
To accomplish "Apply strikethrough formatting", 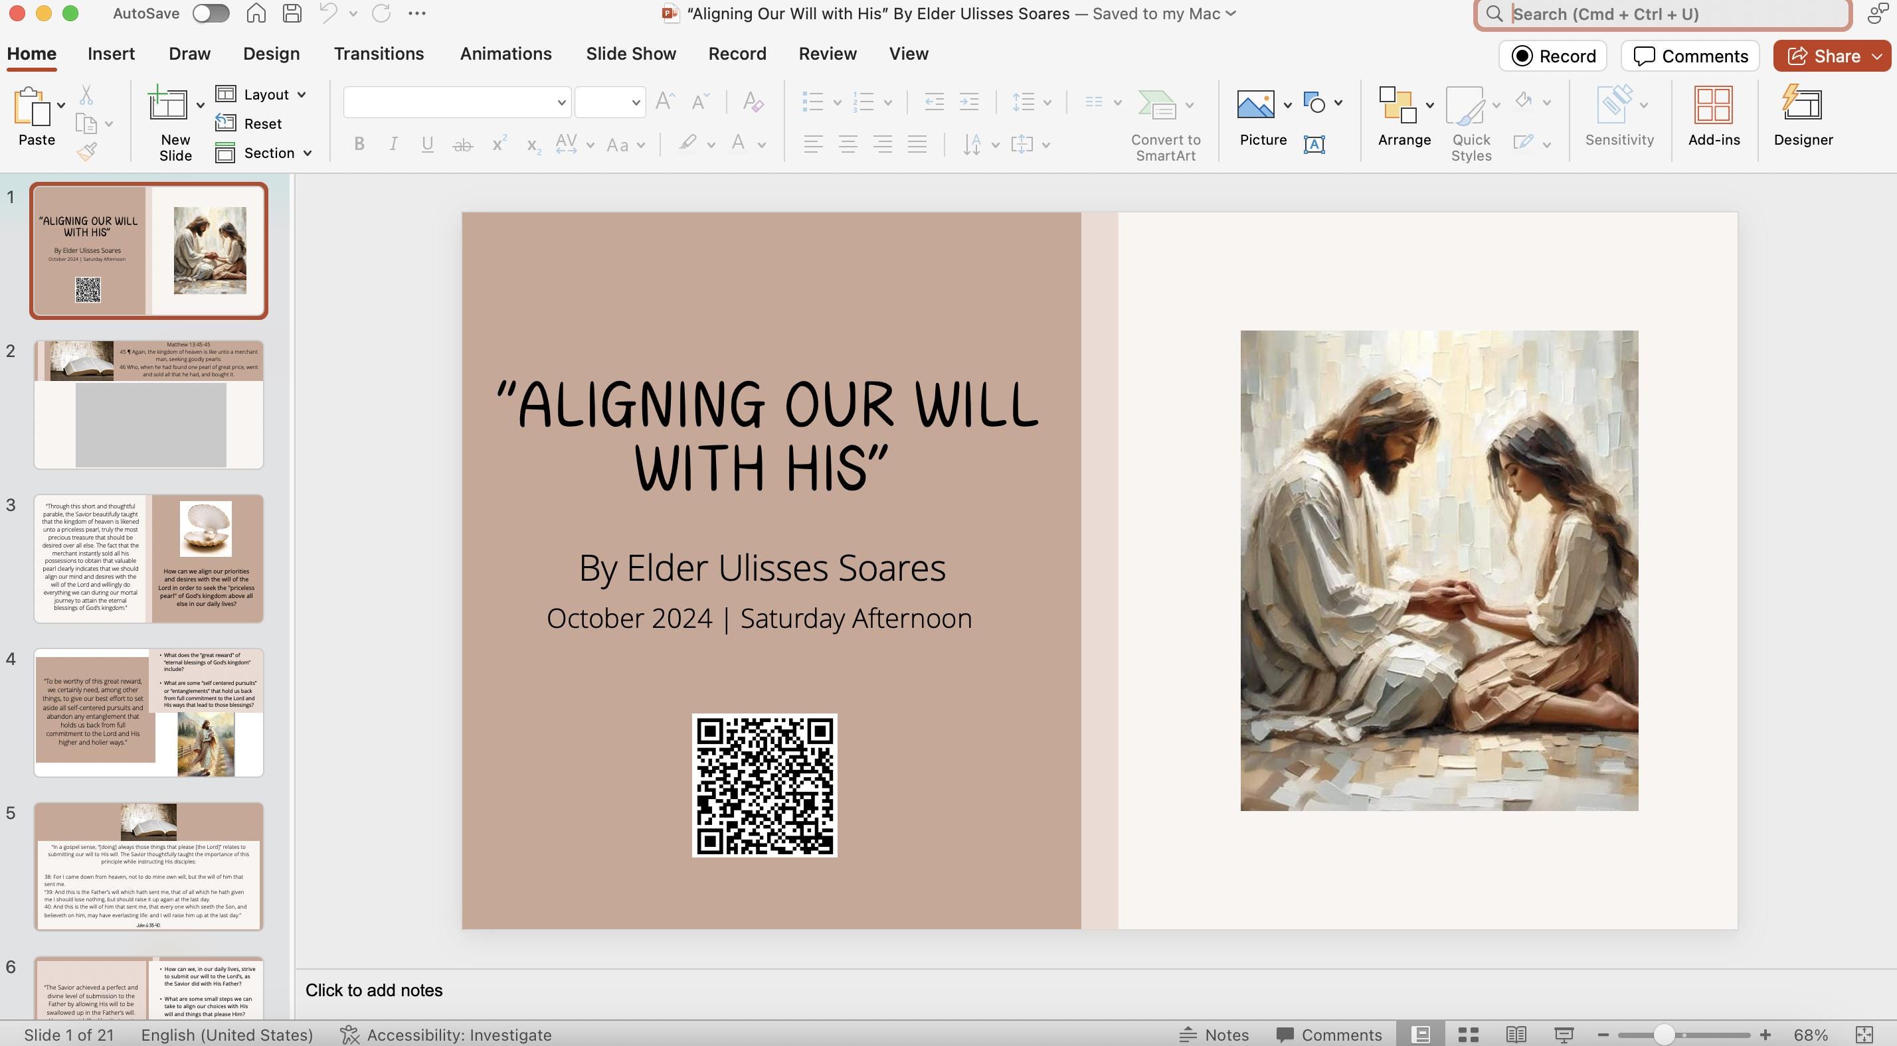I will point(462,144).
